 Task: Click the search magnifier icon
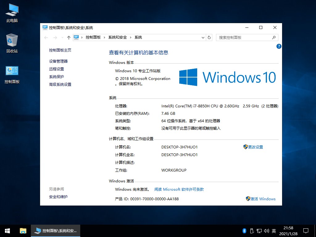tap(274, 37)
